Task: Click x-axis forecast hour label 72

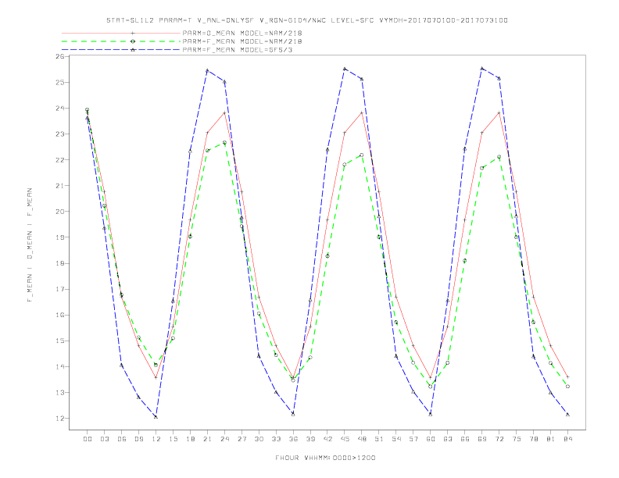Action: (499, 439)
